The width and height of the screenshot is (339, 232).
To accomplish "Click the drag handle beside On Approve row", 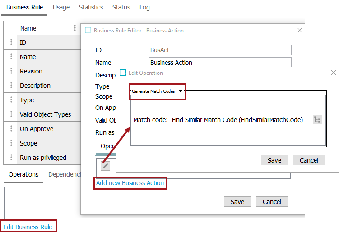I will (x=10, y=129).
